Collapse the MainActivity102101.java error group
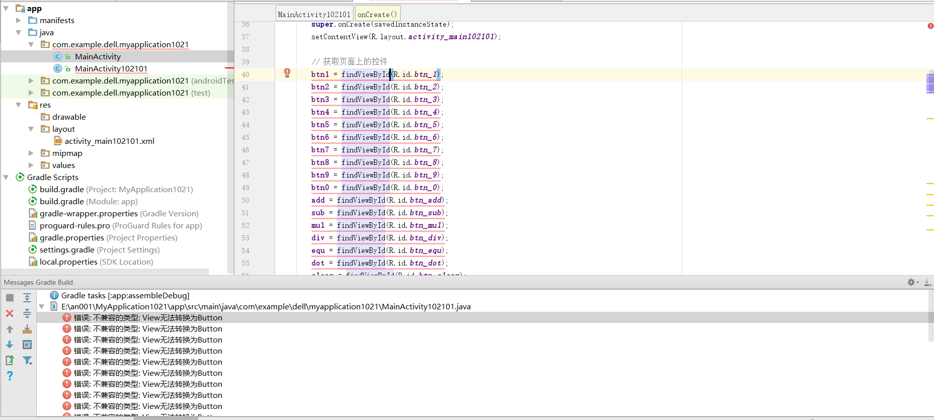Screen dimensions: 934x420 tap(42, 306)
